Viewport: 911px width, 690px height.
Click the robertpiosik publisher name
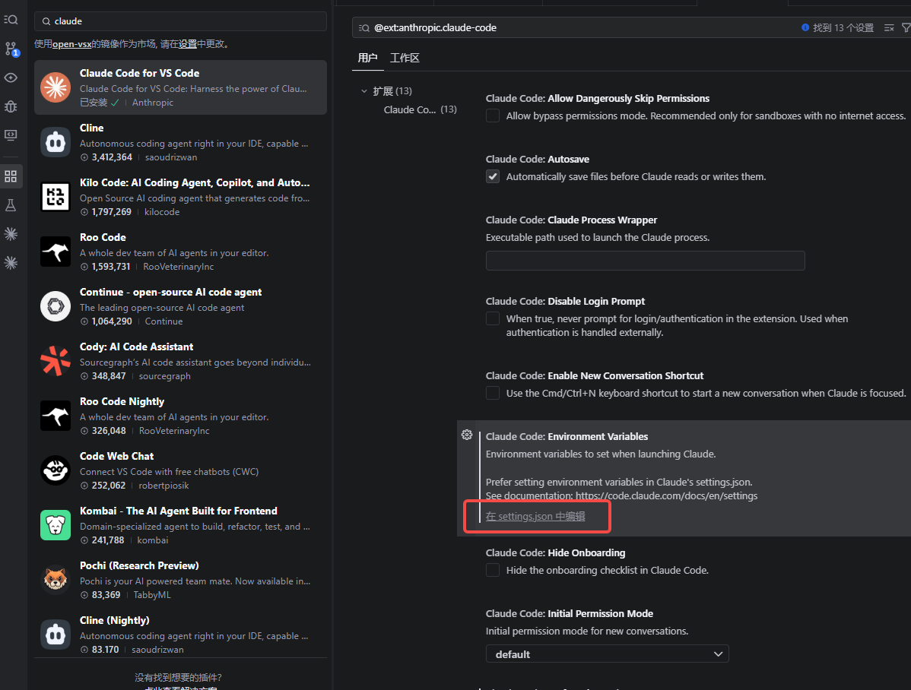[x=163, y=486]
